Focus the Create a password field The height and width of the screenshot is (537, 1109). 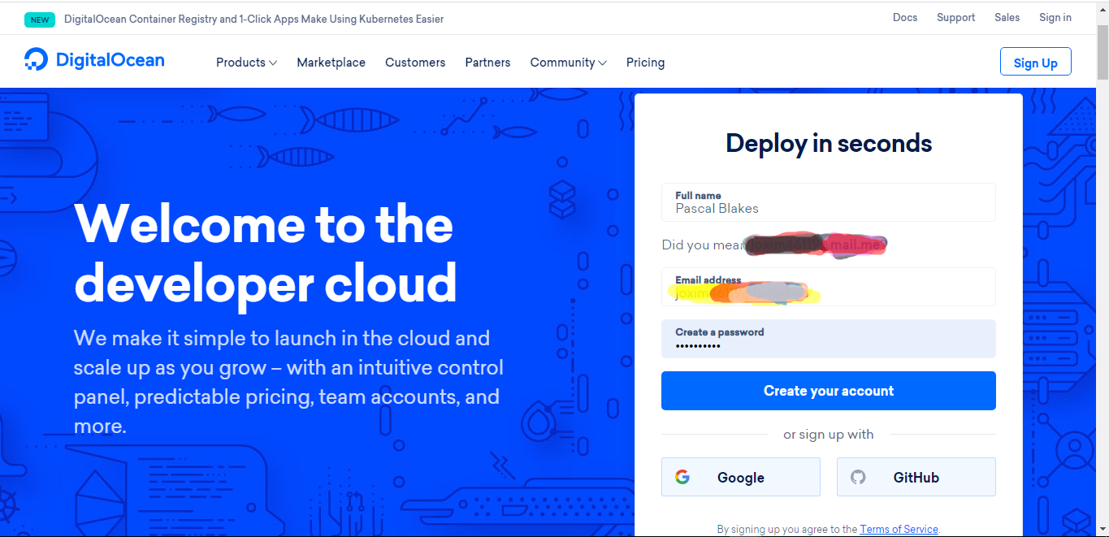tap(828, 339)
